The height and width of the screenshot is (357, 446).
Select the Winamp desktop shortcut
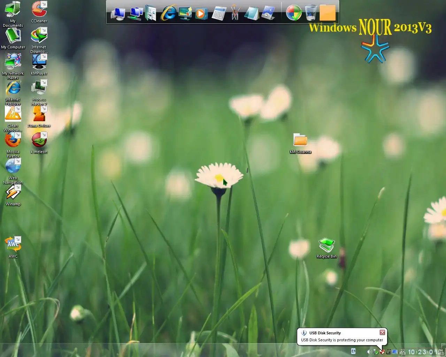pos(13,195)
